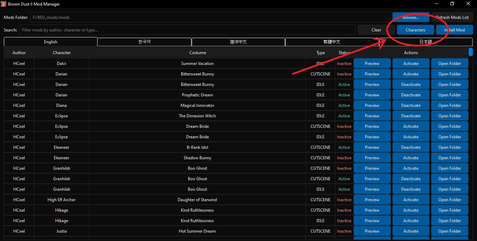Click the Browse button for mods folder
Screen dimensions: 477x241
point(410,17)
